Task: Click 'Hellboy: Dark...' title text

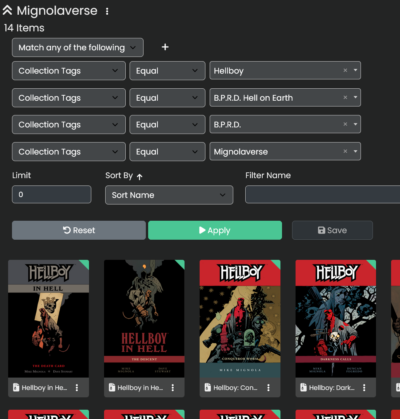Action: coord(332,388)
